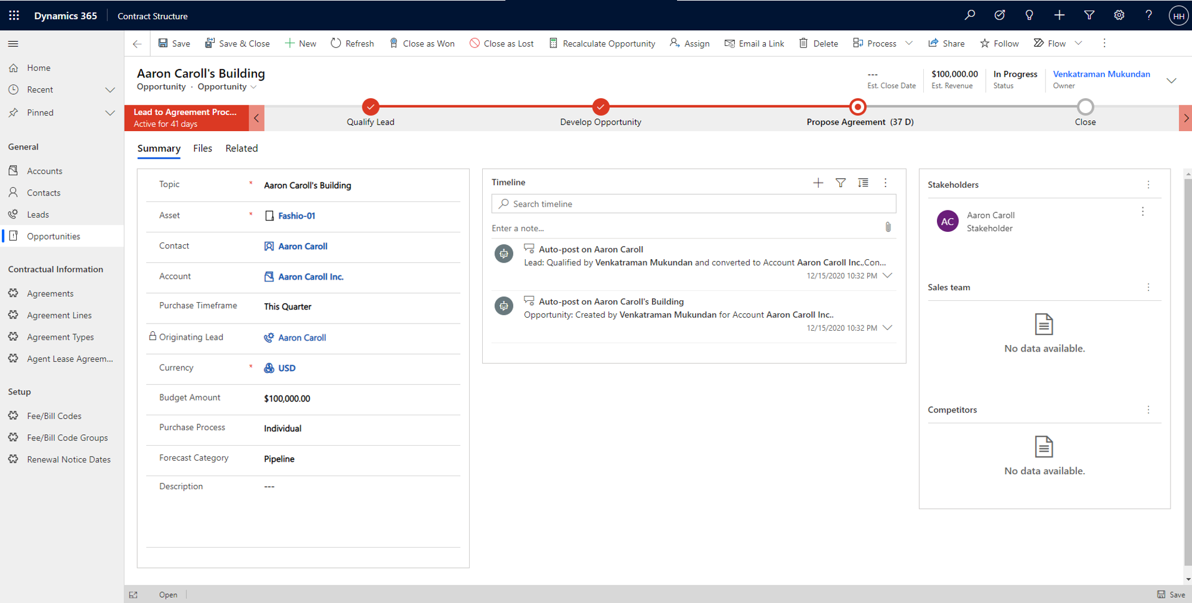Expand all timeline records icon
This screenshot has height=603, width=1192.
click(863, 183)
